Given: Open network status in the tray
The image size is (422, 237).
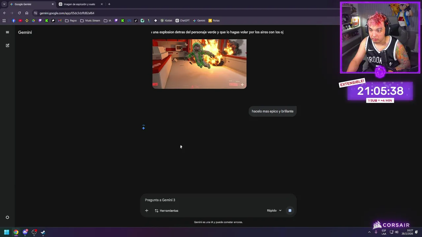Looking at the screenshot, I should click(391, 232).
